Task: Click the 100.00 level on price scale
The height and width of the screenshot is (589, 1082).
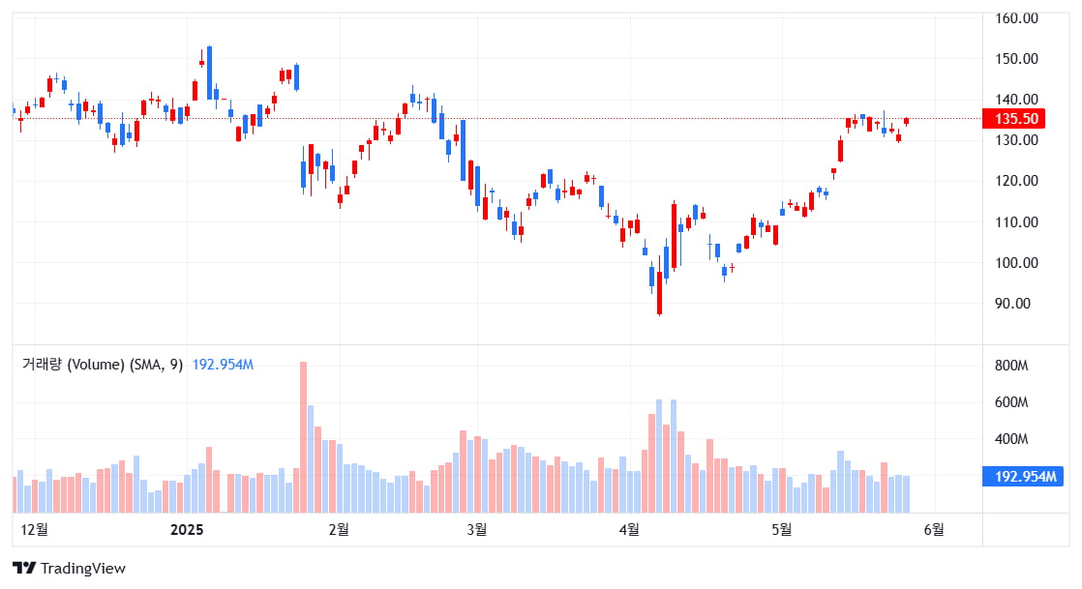Action: [x=1016, y=262]
